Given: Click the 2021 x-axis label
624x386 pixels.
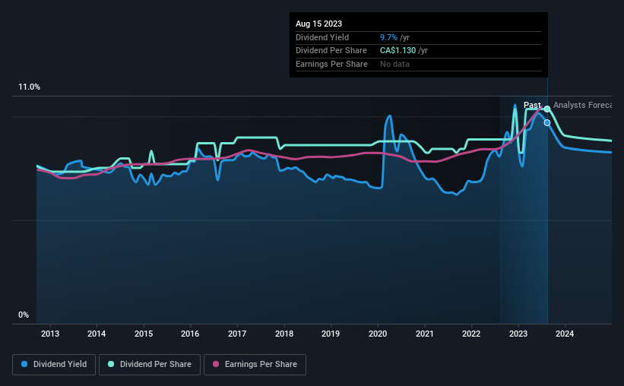Looking at the screenshot, I should coord(425,334).
